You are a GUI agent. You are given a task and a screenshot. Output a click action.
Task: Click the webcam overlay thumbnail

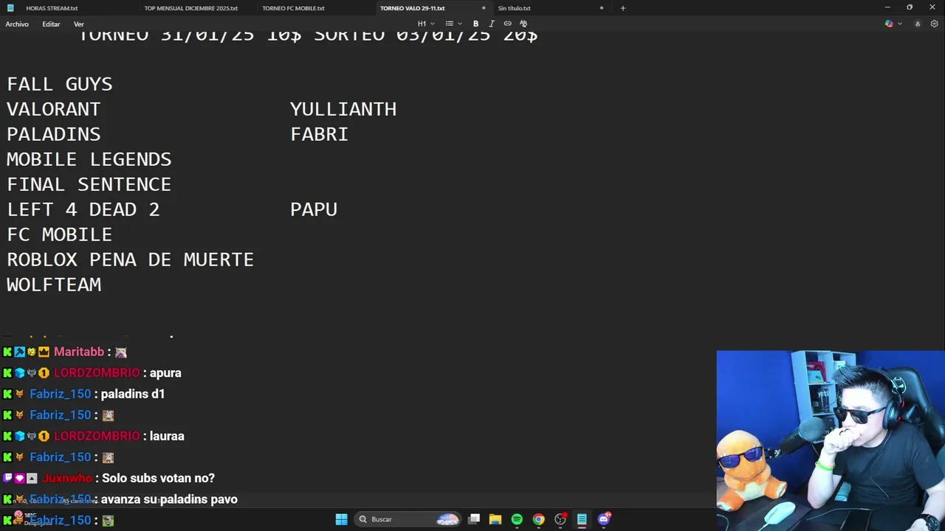coord(831,440)
